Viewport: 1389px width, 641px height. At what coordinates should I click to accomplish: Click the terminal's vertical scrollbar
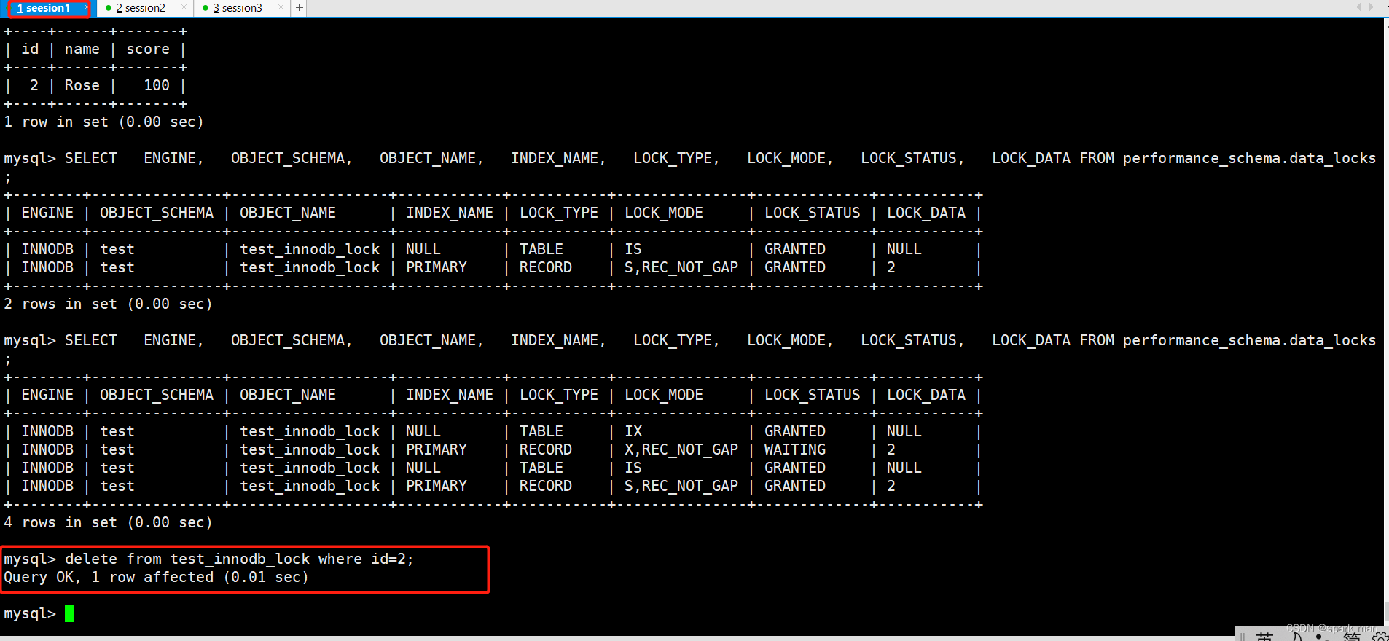(1386, 320)
